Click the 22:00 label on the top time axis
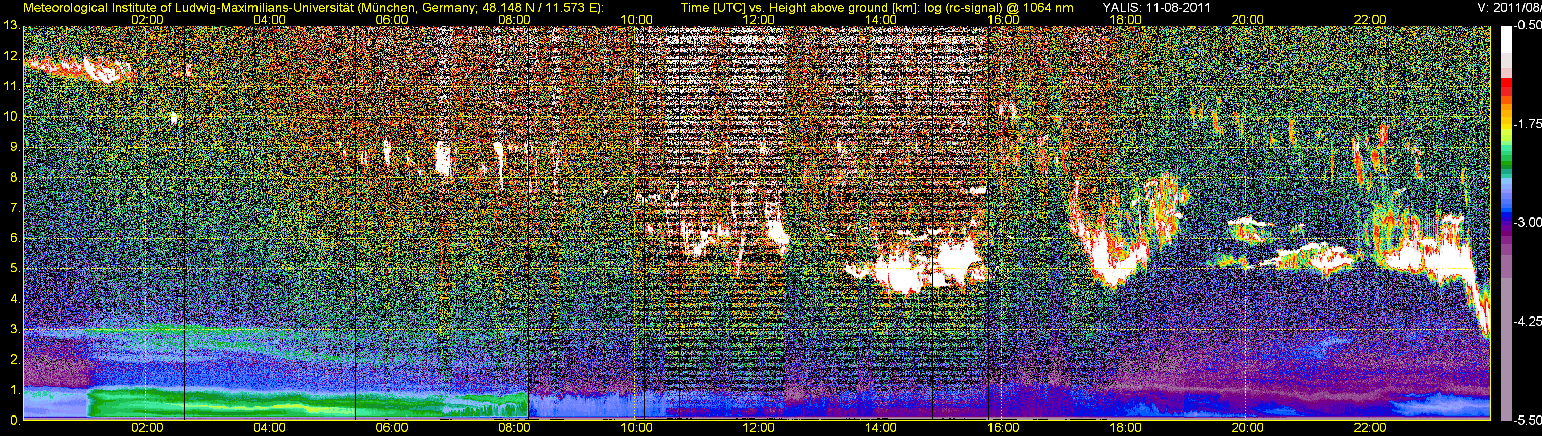The height and width of the screenshot is (436, 1542). tap(1370, 19)
